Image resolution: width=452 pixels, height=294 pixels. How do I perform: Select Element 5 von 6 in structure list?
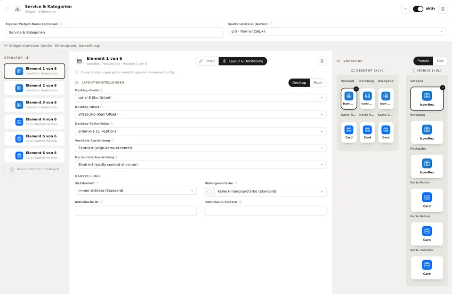click(x=34, y=138)
